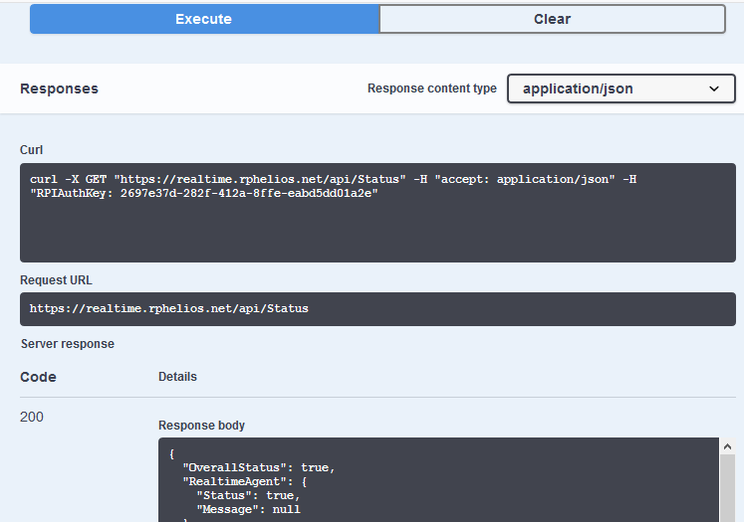Click the Response content type label

point(431,88)
